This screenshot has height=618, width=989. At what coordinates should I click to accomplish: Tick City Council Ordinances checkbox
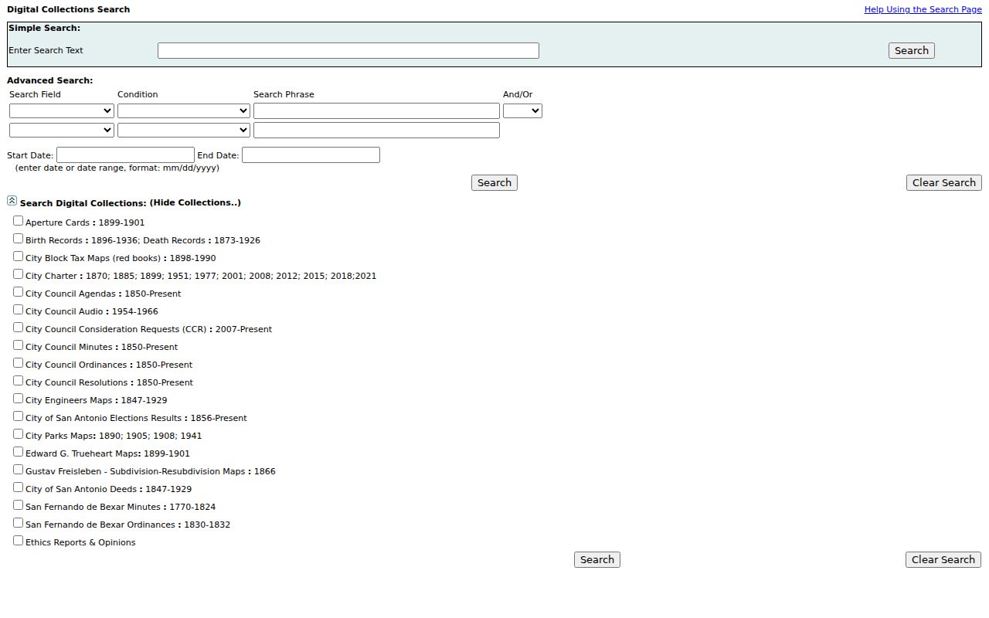pos(18,363)
